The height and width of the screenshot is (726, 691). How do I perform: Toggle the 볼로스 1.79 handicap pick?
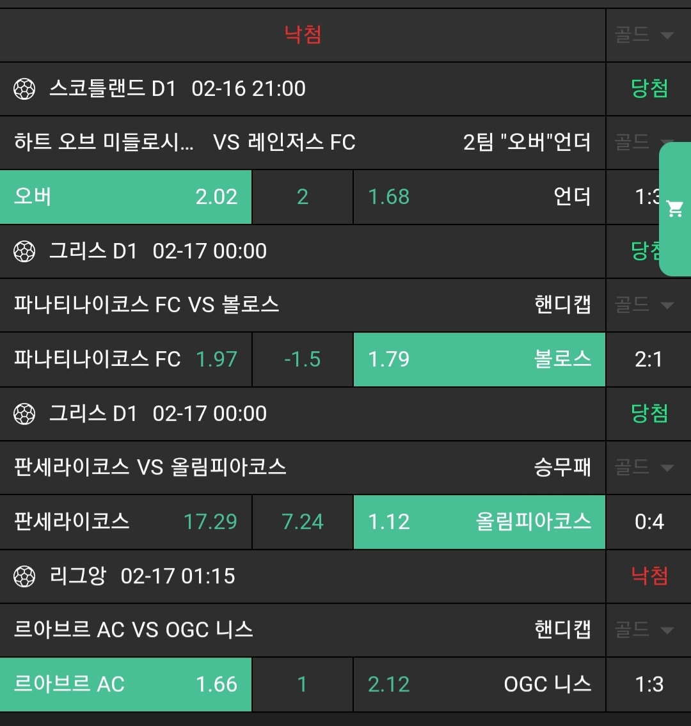(x=479, y=359)
